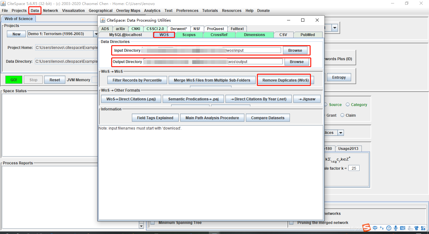Image resolution: width=429 pixels, height=234 pixels.
Task: Switch to the PubMed tab
Action: (x=308, y=35)
